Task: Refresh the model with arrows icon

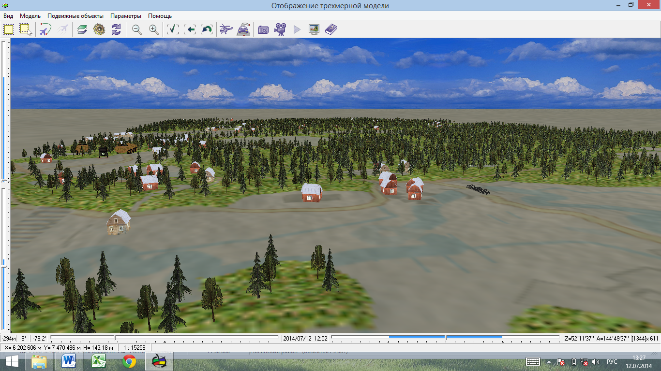Action: 116,29
